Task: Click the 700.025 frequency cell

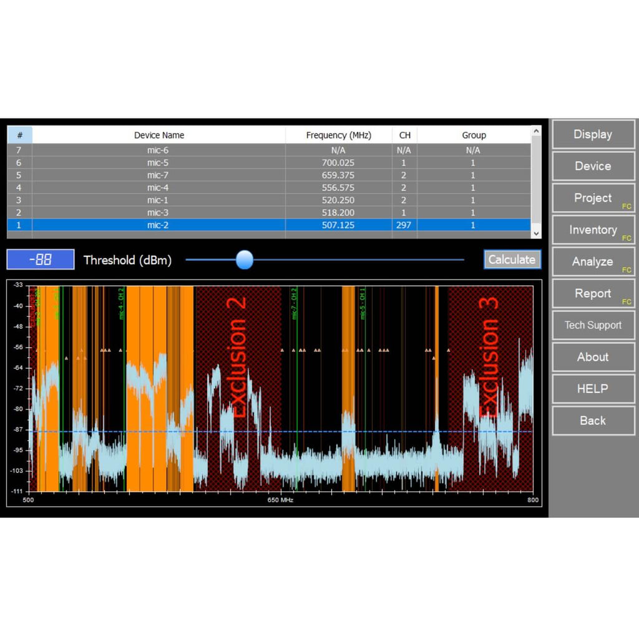Action: click(x=338, y=163)
